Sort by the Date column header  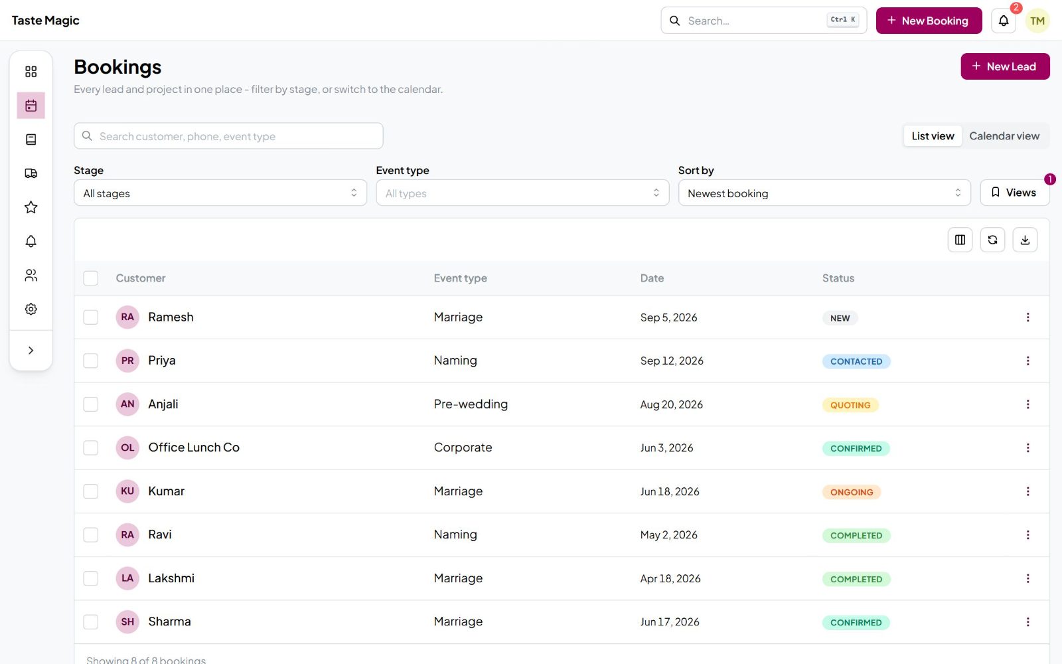[x=652, y=278]
